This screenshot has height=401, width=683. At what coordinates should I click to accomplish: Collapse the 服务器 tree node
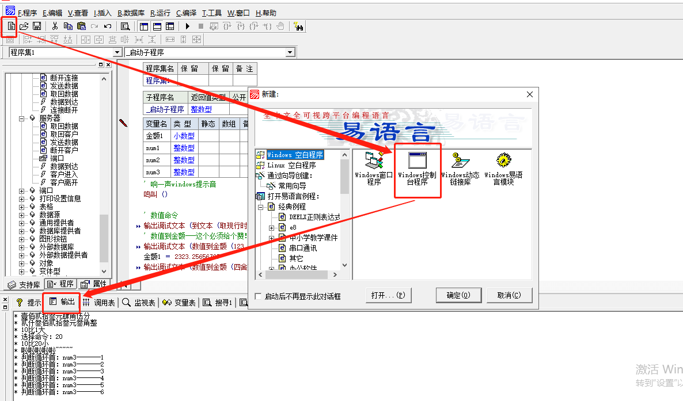(21, 119)
